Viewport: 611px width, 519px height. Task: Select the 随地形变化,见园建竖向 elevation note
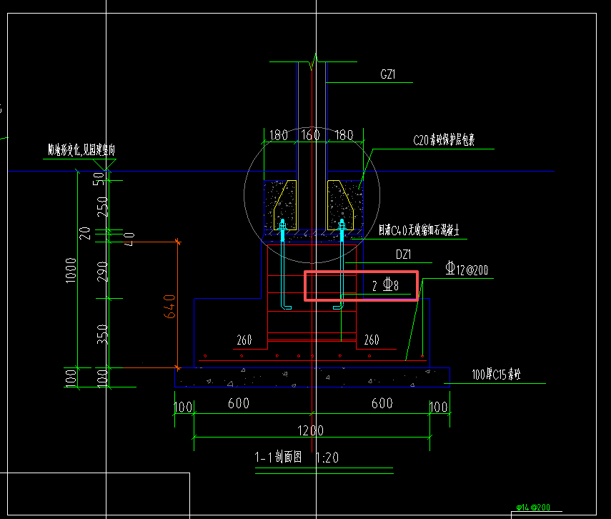(81, 149)
